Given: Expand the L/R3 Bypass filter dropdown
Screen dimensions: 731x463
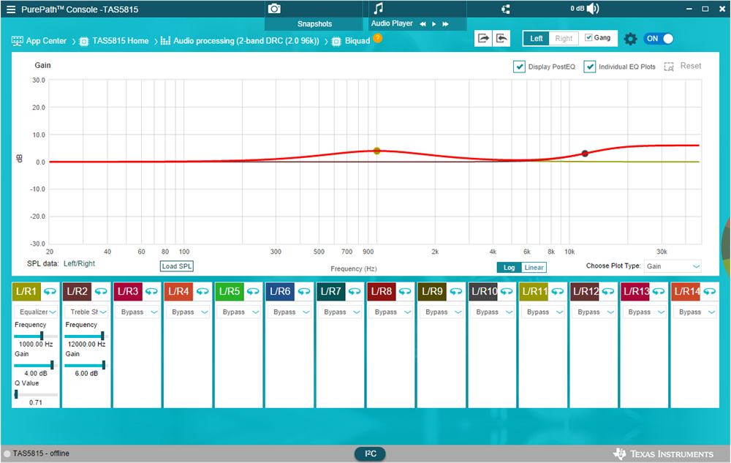Looking at the screenshot, I should (x=136, y=312).
